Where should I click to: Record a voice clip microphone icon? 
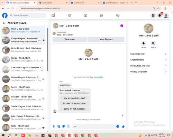pos(54,127)
